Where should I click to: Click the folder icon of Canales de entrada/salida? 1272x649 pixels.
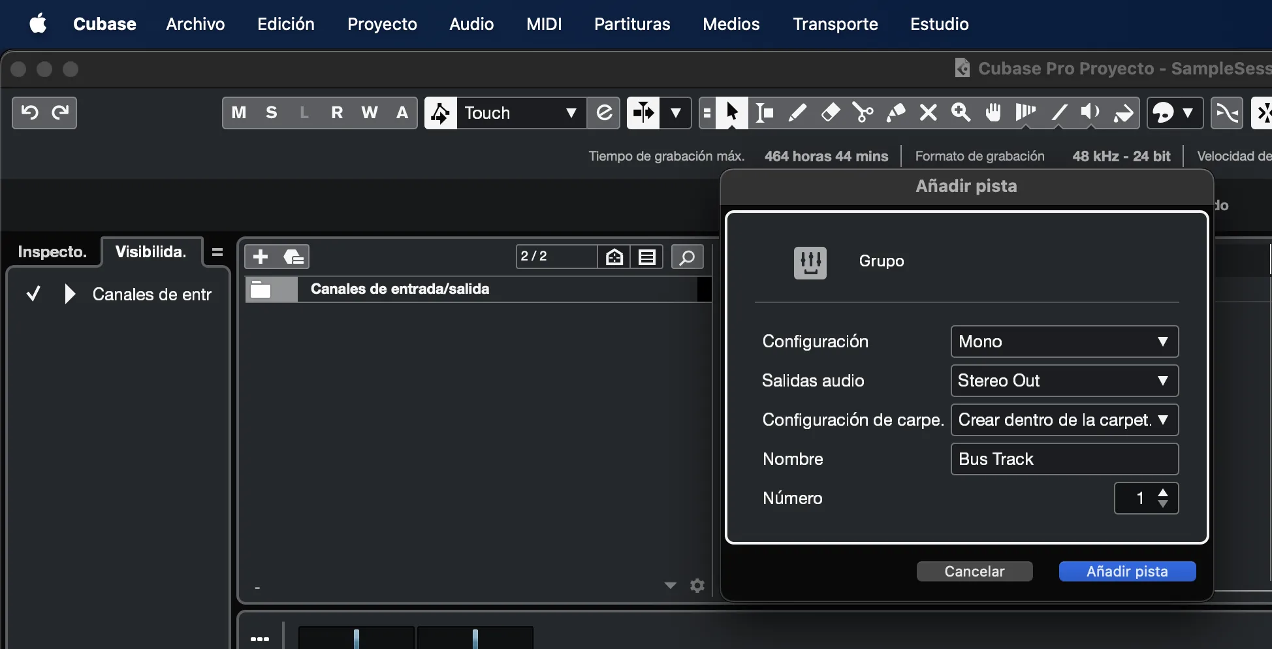pos(262,289)
